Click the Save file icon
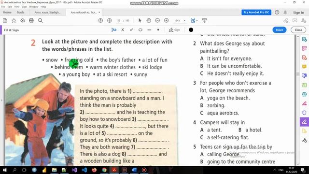The image size is (309, 174). (x=5, y=20)
